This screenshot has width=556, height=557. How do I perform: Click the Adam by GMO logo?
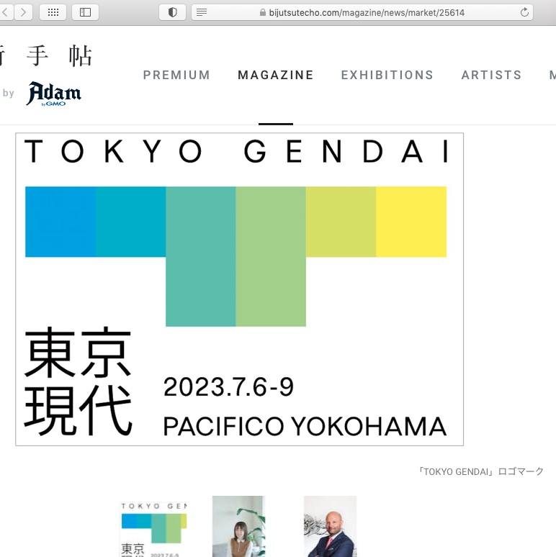(x=54, y=94)
